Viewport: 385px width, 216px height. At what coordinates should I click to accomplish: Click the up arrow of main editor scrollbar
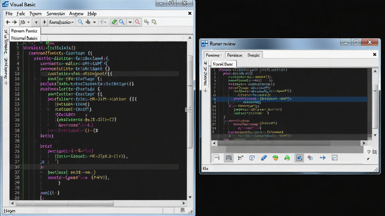coord(190,38)
